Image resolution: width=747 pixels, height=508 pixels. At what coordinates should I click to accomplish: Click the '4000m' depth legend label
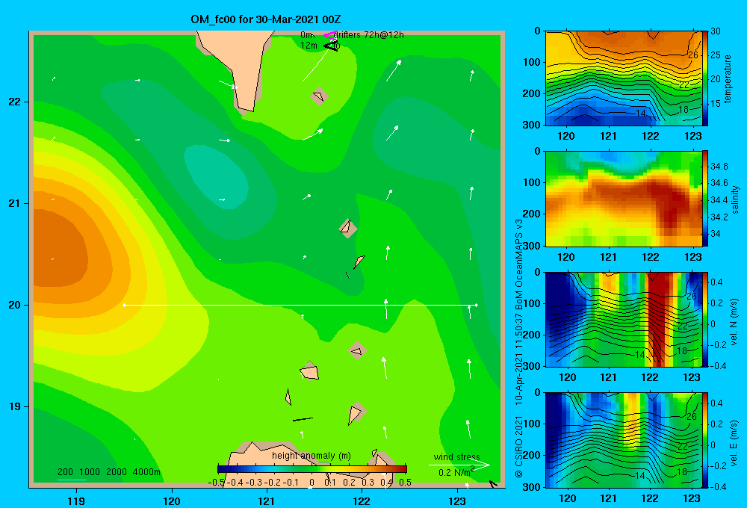tap(146, 472)
